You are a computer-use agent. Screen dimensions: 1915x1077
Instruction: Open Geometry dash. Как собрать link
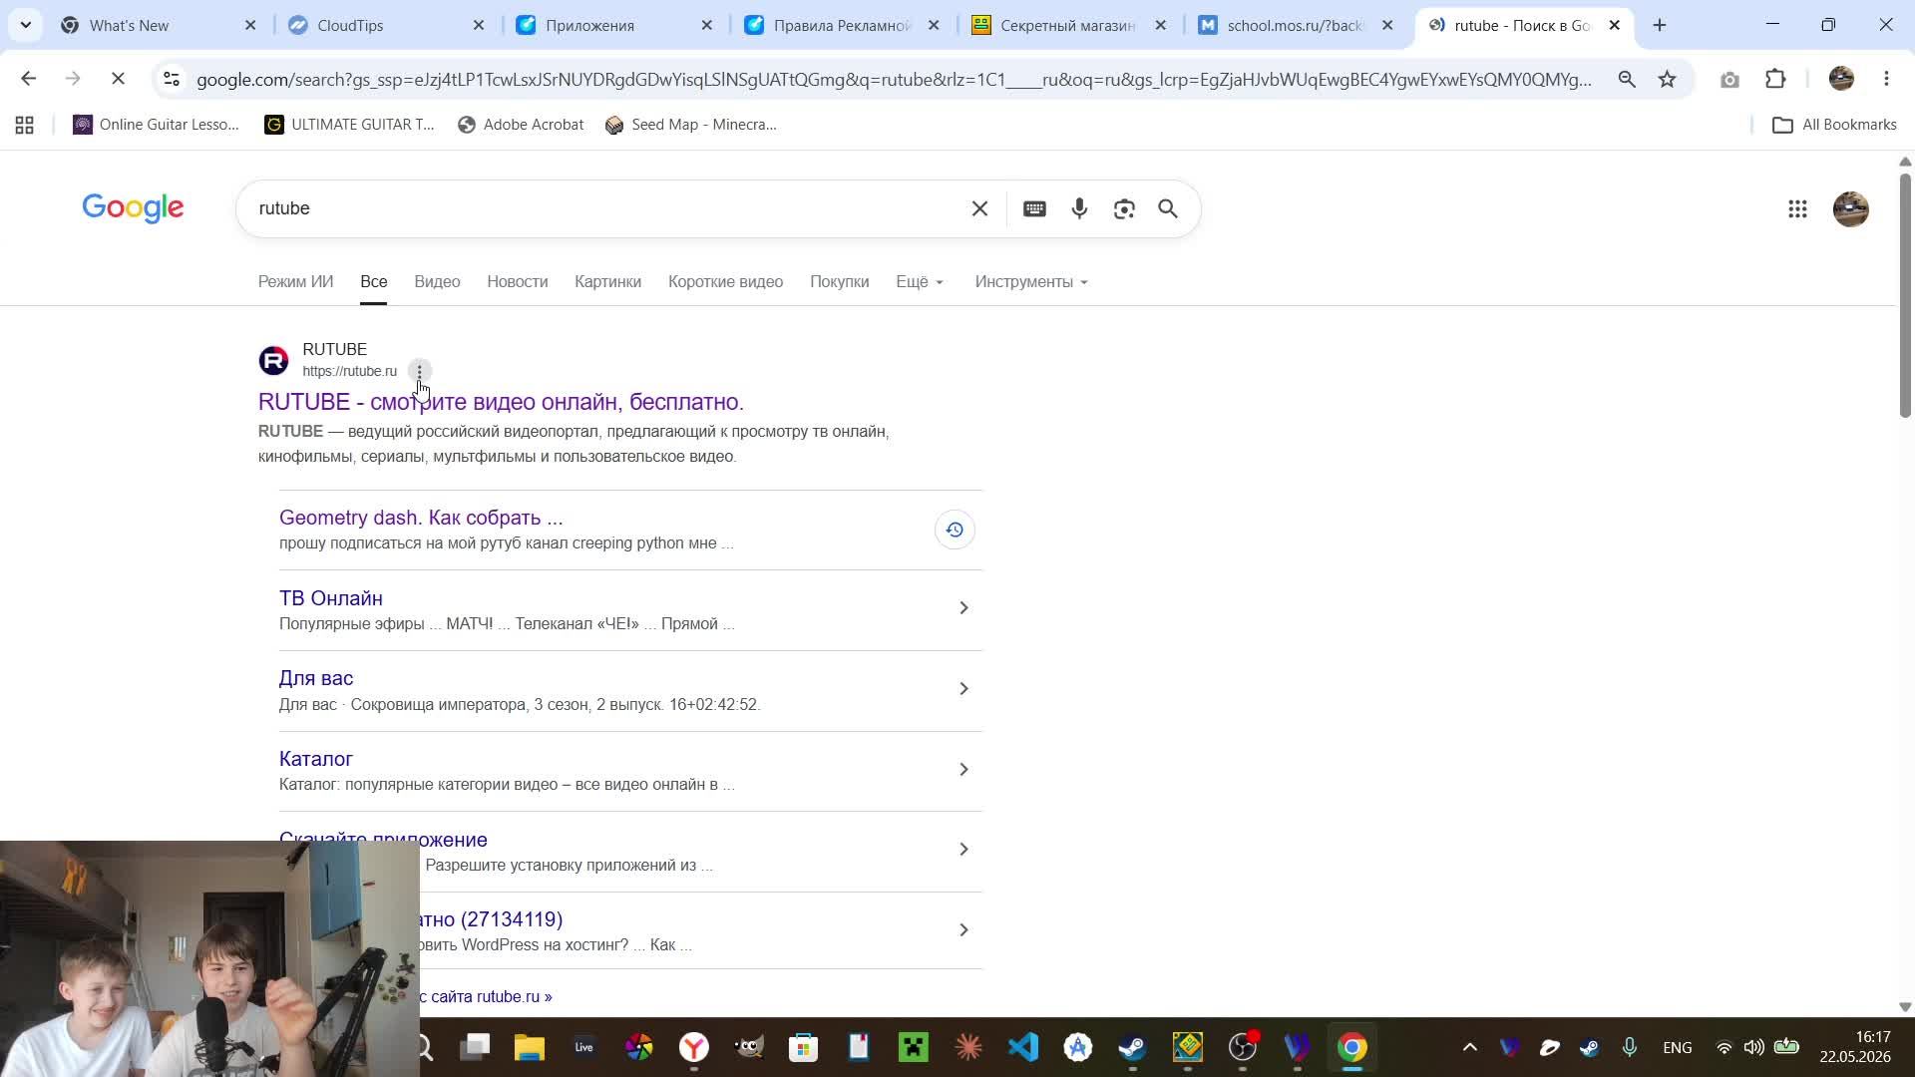(x=421, y=518)
